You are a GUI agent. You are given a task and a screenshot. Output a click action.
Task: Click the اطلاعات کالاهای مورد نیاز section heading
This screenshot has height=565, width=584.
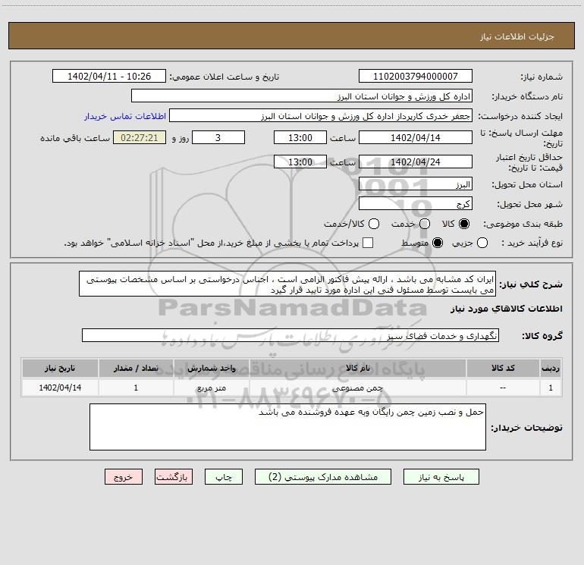pyautogui.click(x=507, y=309)
